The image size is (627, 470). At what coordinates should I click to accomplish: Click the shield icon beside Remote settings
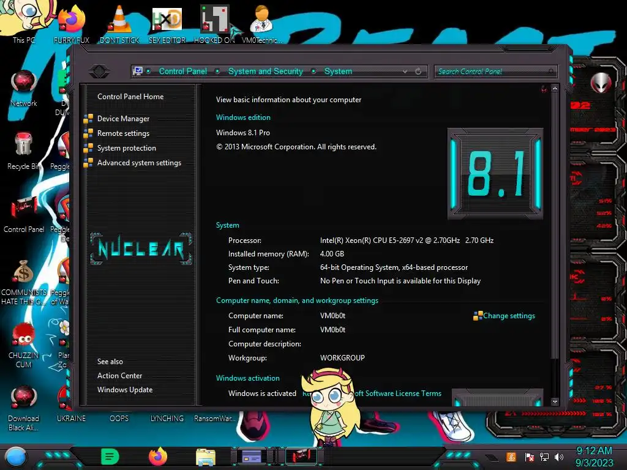(88, 133)
